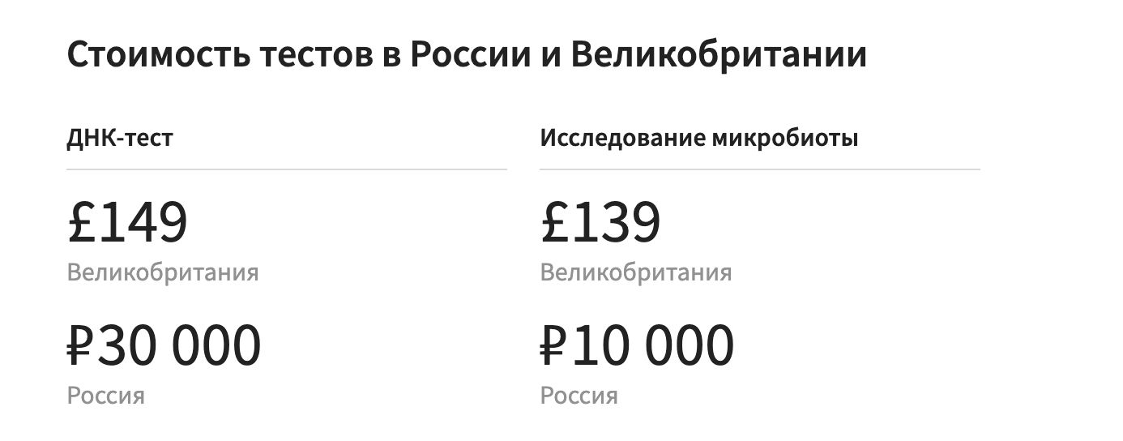
Task: Click the ₽10 000 price
Action: point(637,345)
